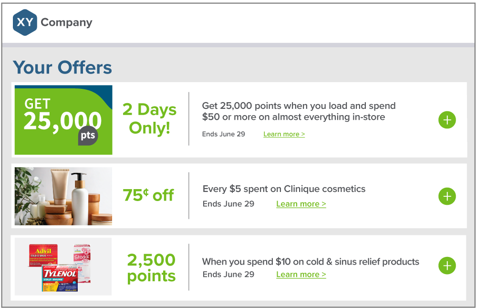Screen dimensions: 477x308
Task: Click the 2 Days Only! headline
Action: [150, 118]
